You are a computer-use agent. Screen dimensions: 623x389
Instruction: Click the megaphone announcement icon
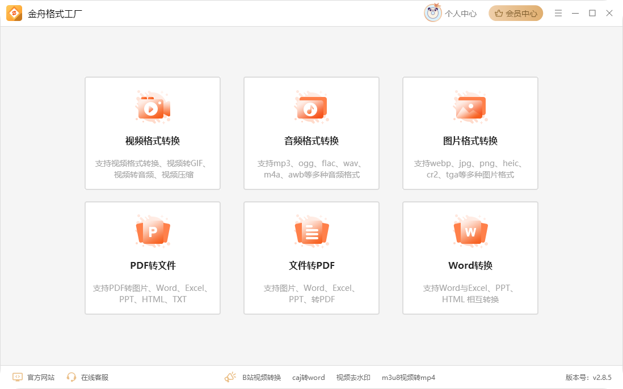pos(230,377)
